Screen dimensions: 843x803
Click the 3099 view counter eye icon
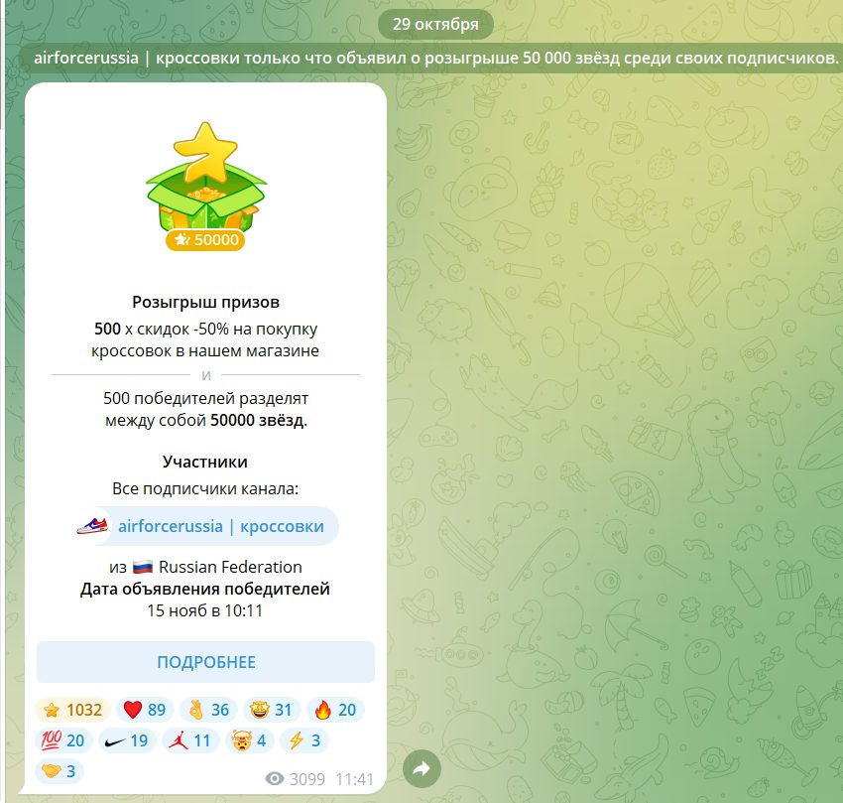tap(275, 778)
